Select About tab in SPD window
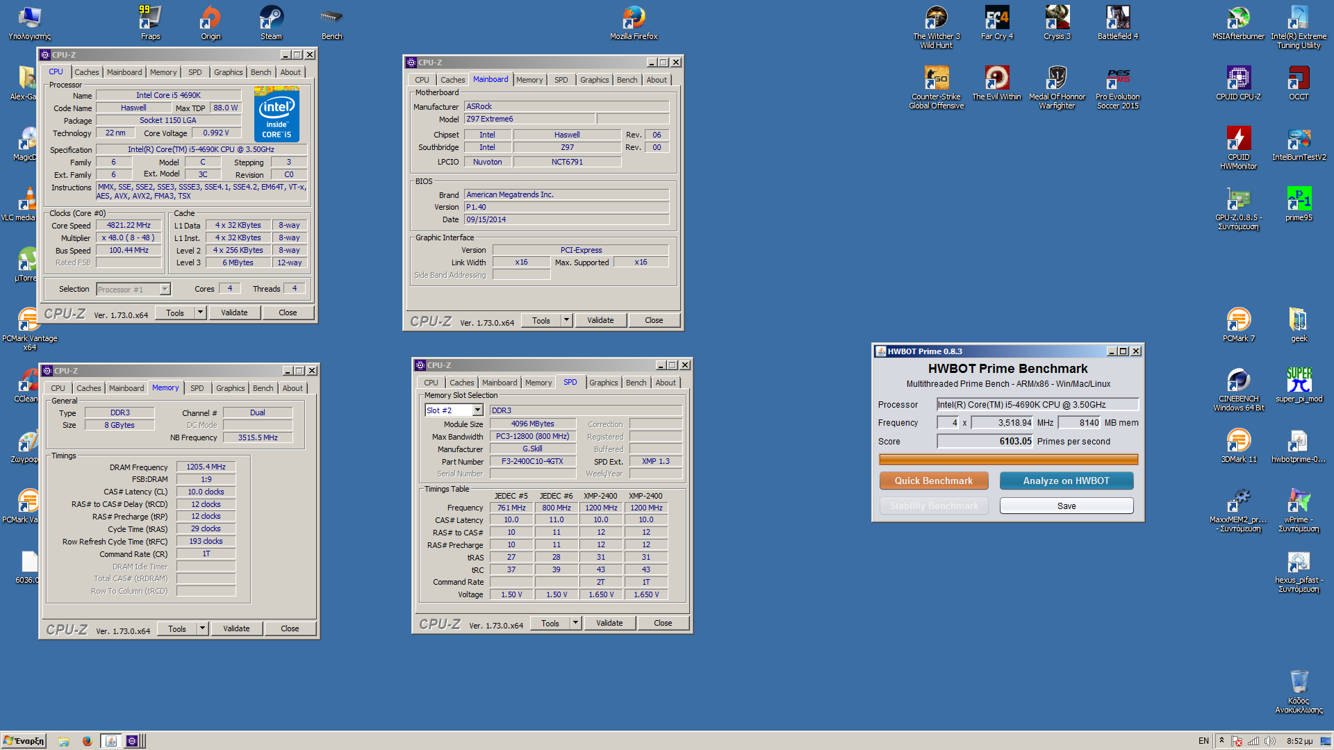 point(666,383)
